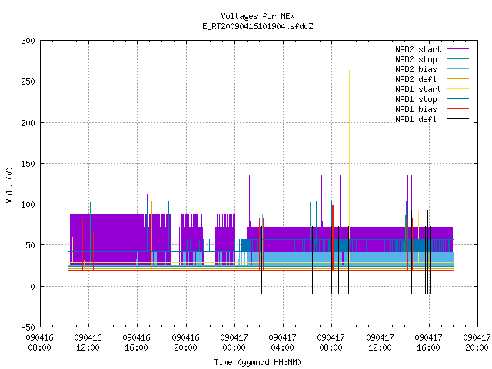492x369 pixels.
Task: Click the x-axis tick 090417 16:00
Action: click(x=429, y=343)
